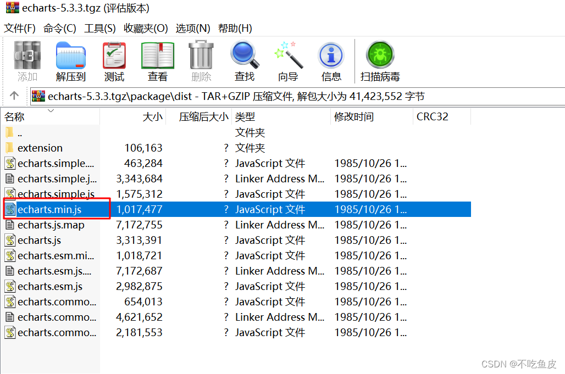The height and width of the screenshot is (374, 565).
Task: Click the type cell in the echarts.min.js row
Action: pyautogui.click(x=270, y=209)
